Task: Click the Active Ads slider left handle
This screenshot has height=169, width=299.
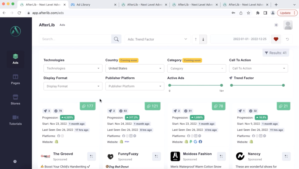Action: click(170, 85)
